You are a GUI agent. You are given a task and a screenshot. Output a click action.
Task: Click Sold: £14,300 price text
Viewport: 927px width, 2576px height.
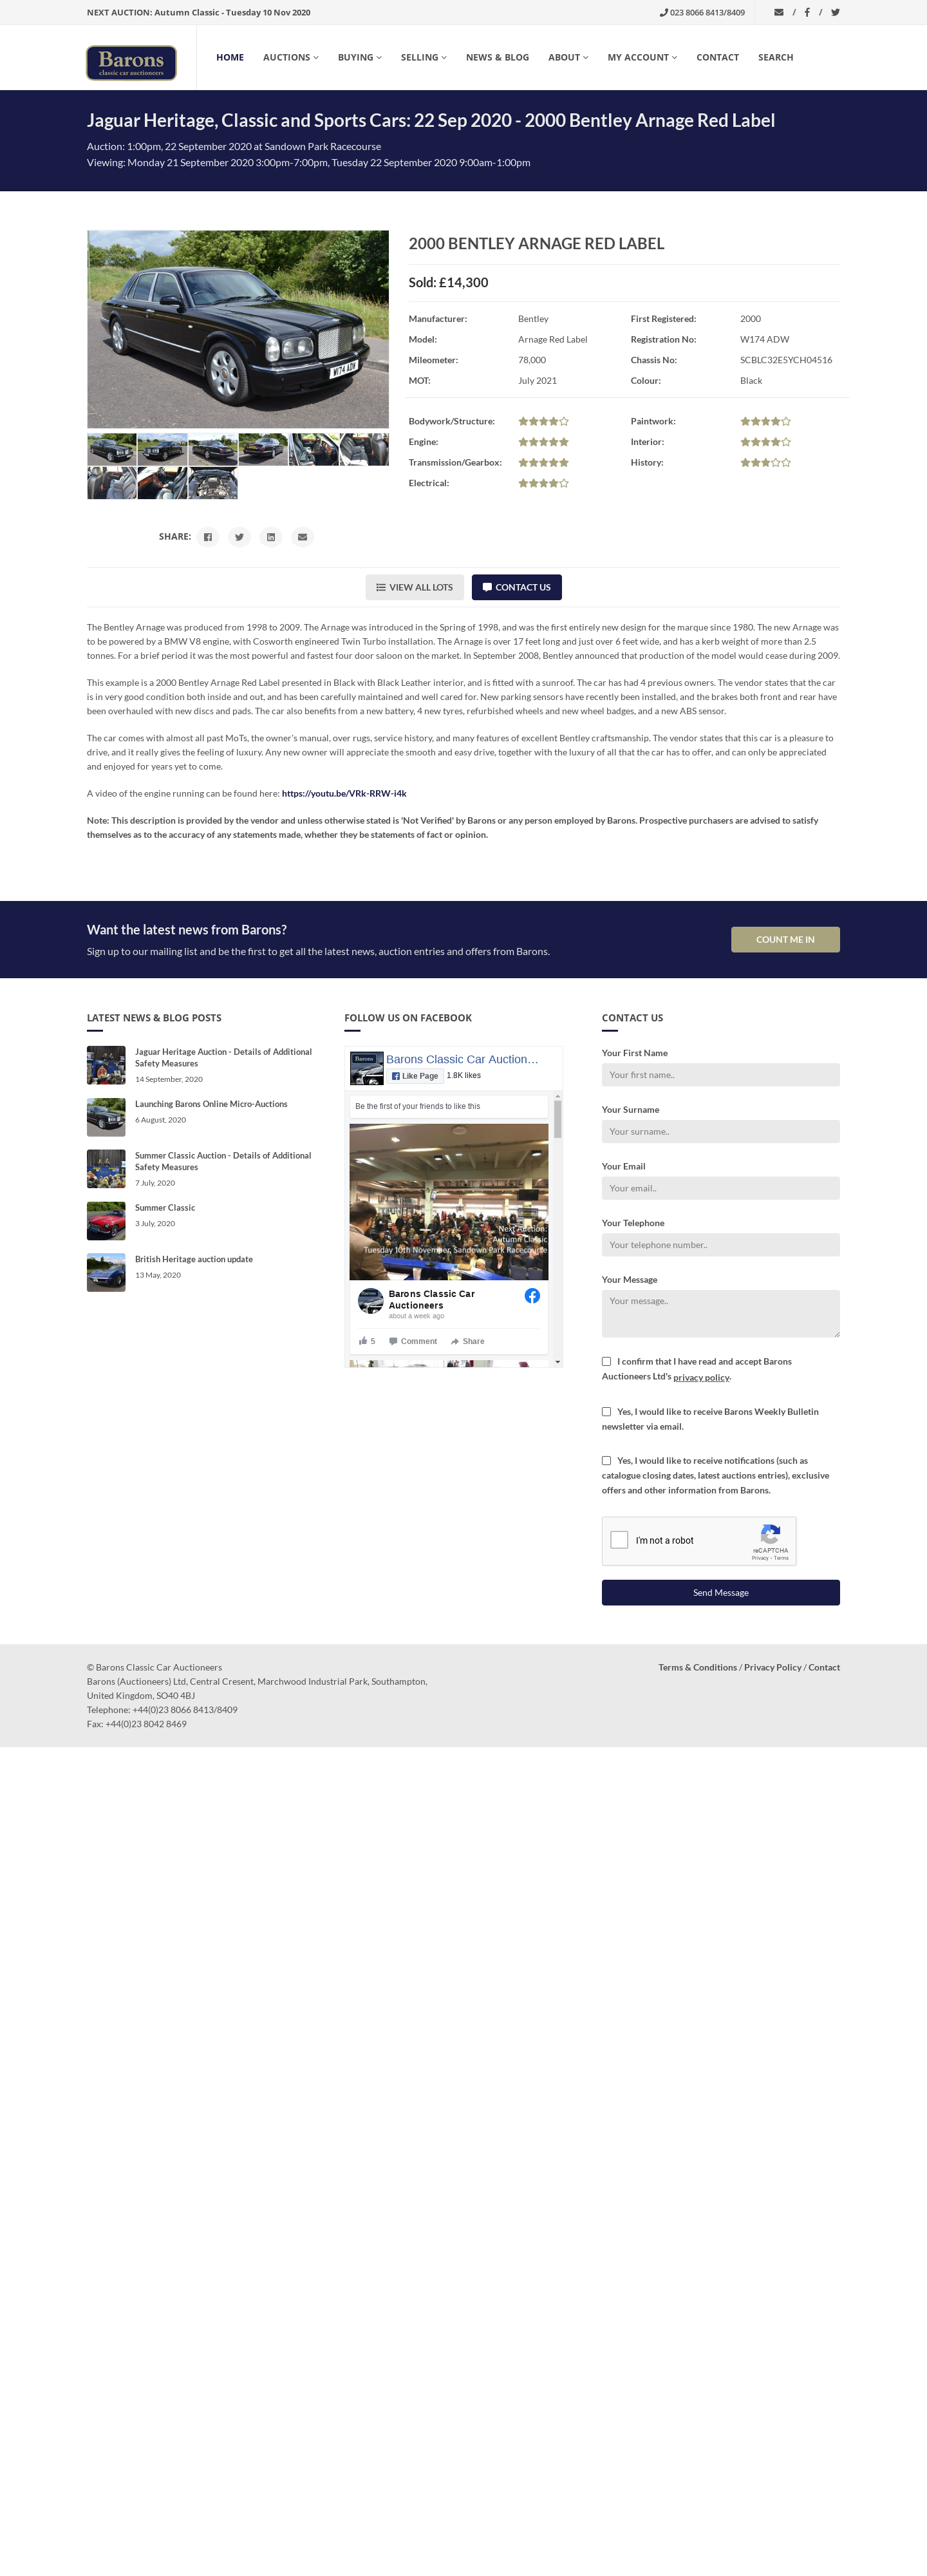pyautogui.click(x=448, y=283)
